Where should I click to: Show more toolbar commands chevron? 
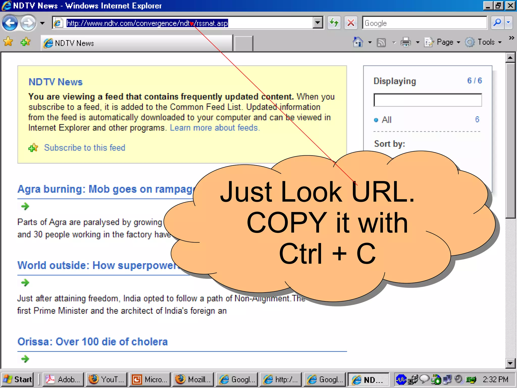tap(511, 38)
